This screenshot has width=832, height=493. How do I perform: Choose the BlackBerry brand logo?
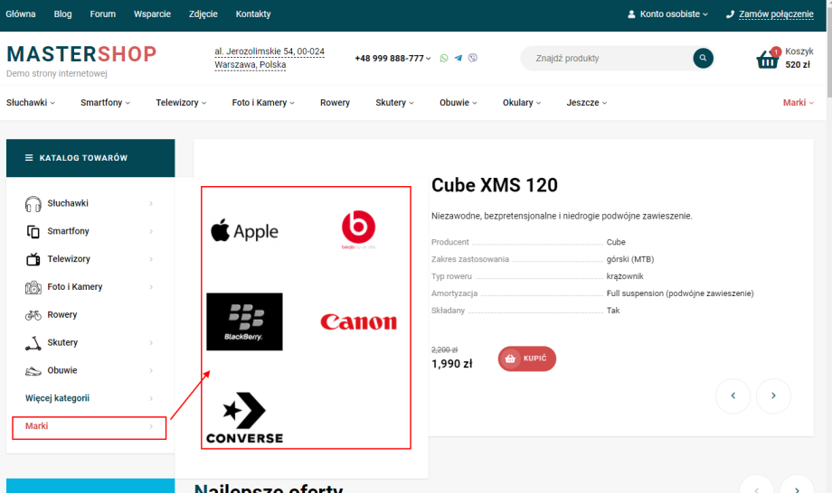244,321
